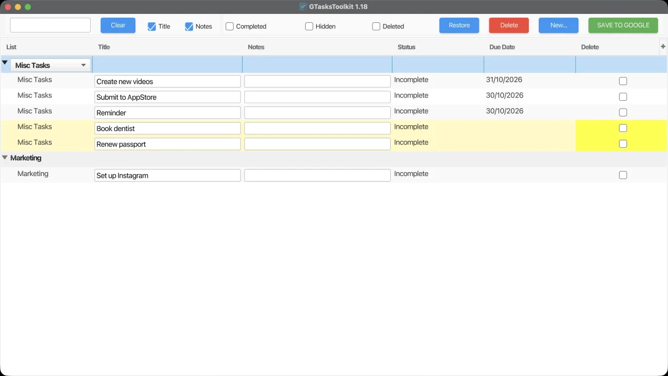
Task: Click the plus icon in the column header
Action: coord(663,47)
